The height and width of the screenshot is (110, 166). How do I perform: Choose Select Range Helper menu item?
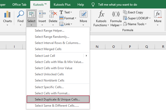point(50,31)
